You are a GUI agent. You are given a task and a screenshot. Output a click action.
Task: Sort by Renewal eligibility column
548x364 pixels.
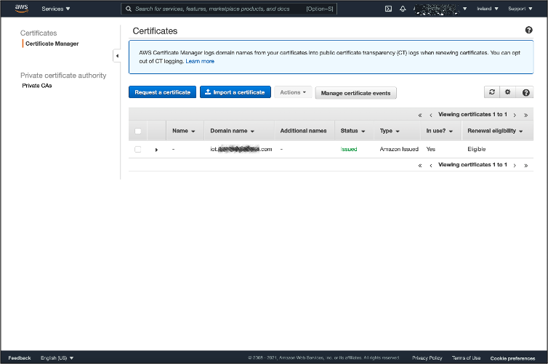pos(495,131)
